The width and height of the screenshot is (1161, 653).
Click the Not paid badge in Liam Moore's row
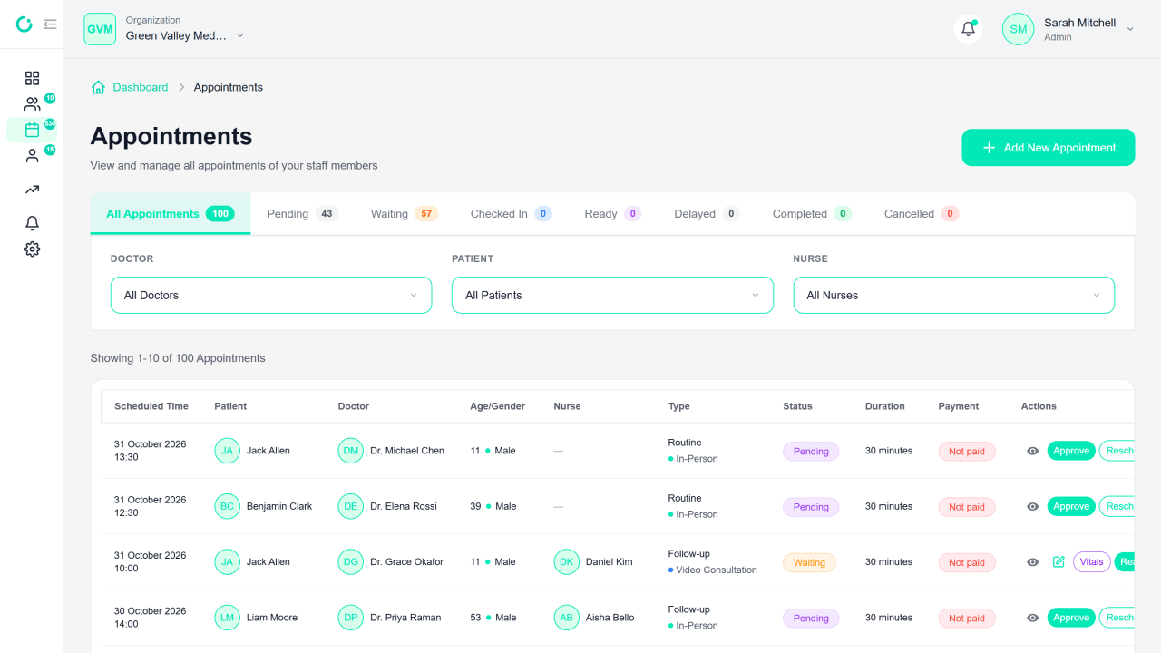pos(967,619)
